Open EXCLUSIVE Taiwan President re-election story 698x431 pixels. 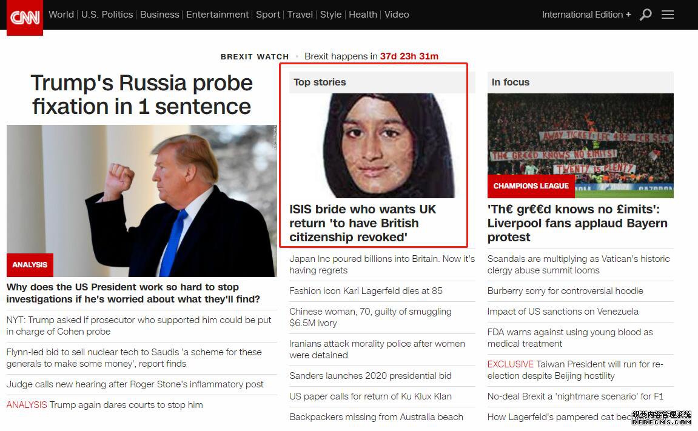click(576, 370)
